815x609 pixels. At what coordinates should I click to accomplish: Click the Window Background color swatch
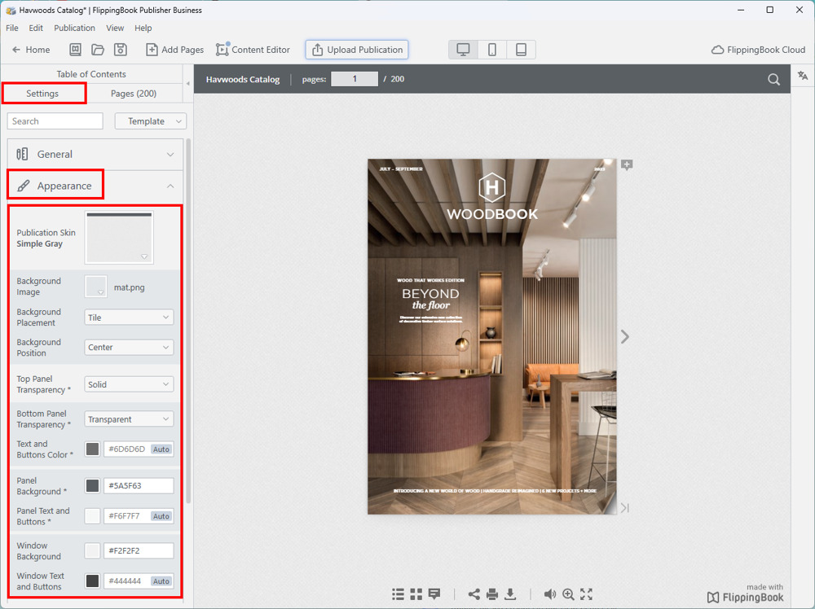(x=93, y=550)
